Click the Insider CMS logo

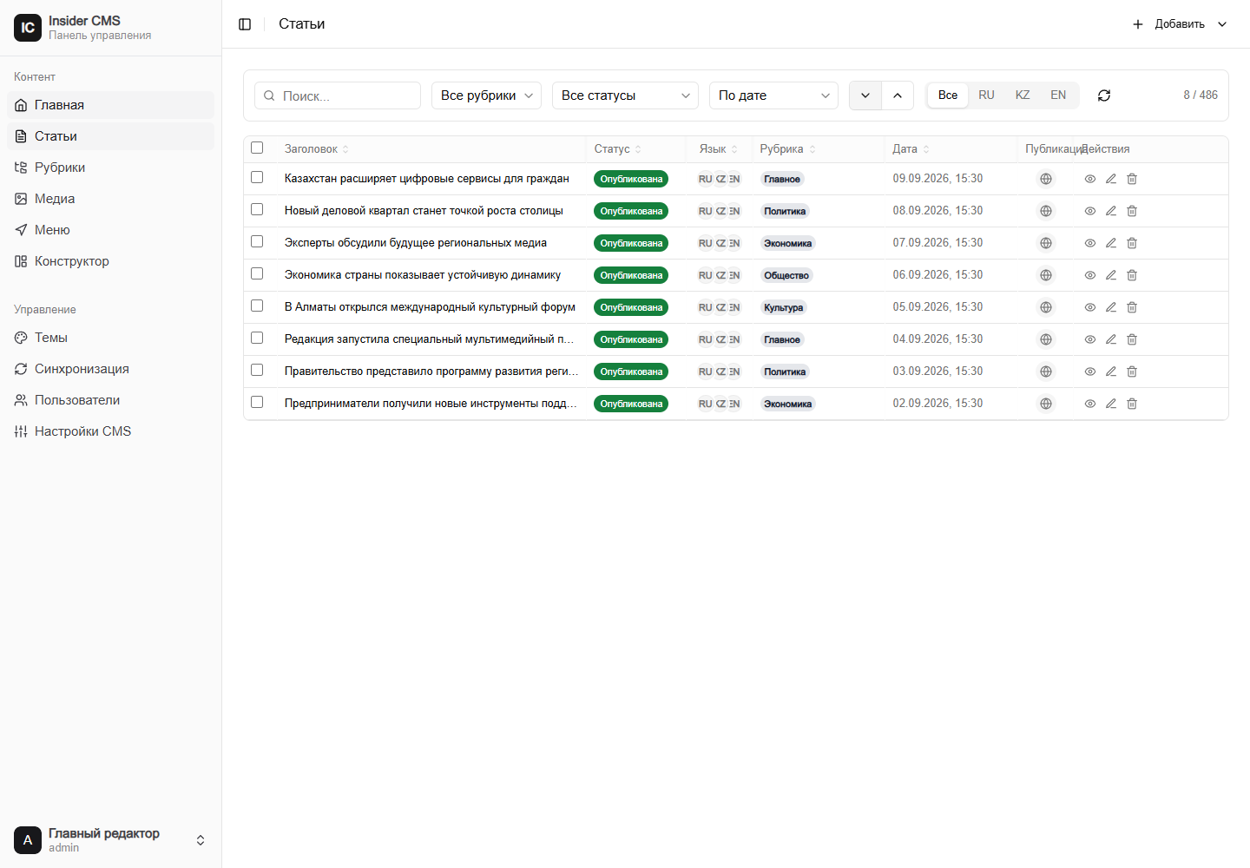point(28,28)
